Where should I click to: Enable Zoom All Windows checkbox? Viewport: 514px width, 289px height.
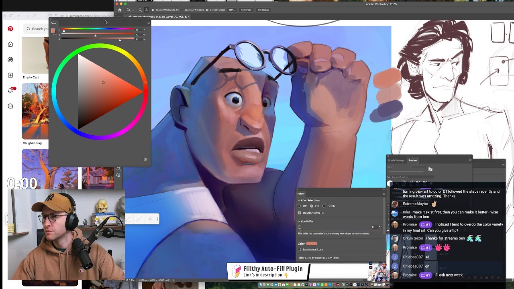182,10
